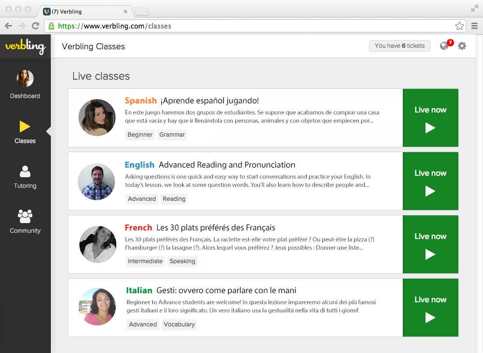
Task: Click the Beginner tag on Spanish class
Action: [x=140, y=135]
